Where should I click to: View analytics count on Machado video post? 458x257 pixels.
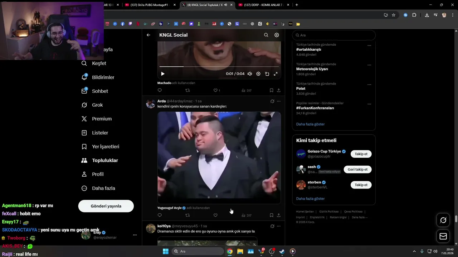coord(246,90)
